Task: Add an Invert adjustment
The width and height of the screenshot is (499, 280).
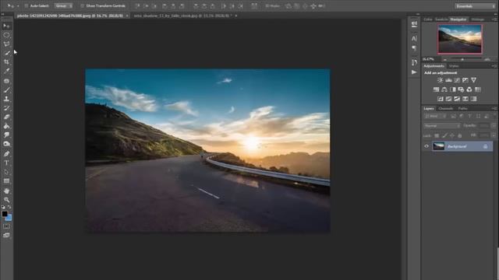Action: [440, 99]
